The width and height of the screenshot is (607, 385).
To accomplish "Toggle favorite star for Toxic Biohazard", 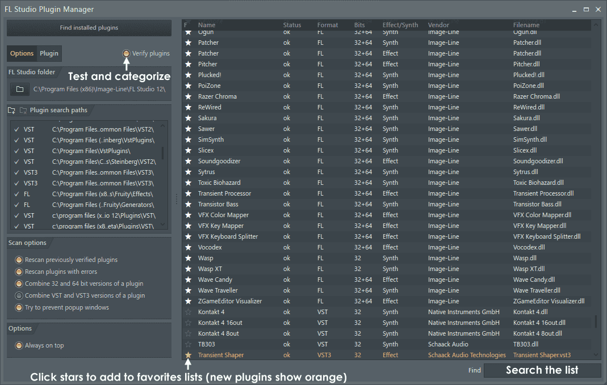I will (188, 183).
